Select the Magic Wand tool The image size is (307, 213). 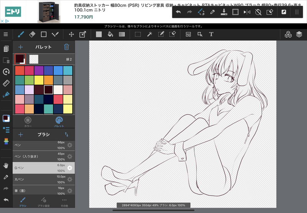point(149,35)
